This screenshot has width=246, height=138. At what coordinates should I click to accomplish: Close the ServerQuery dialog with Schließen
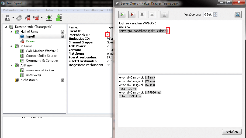[x=232, y=132]
